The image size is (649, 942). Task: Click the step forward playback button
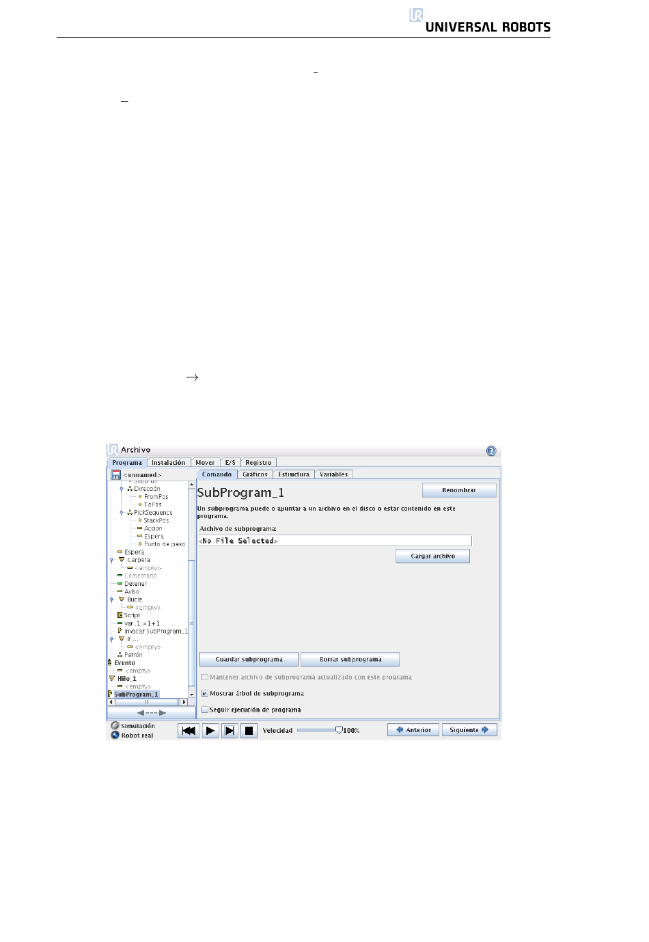coord(230,731)
